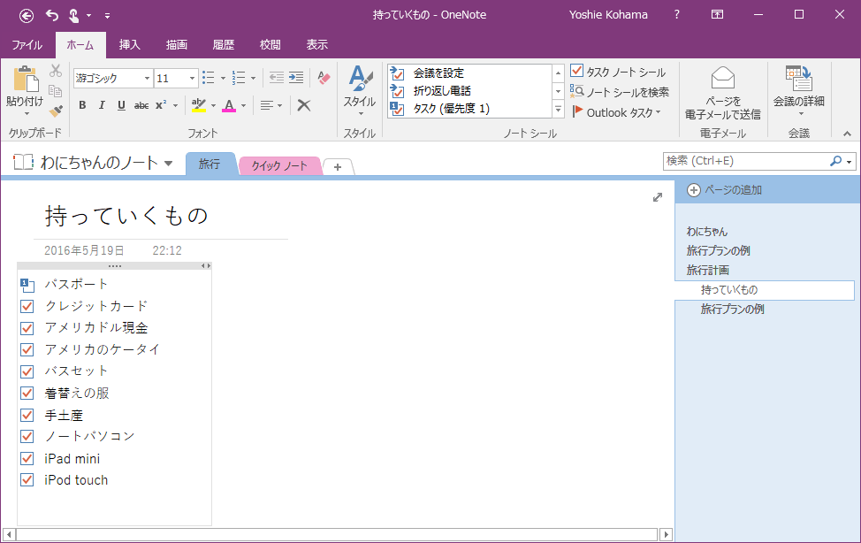Uncheck the 着替えの服 checkbox
This screenshot has height=543, width=861.
pos(27,393)
